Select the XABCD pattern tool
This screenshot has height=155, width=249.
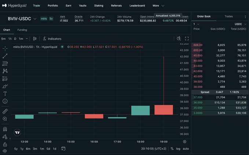[x=5, y=71]
